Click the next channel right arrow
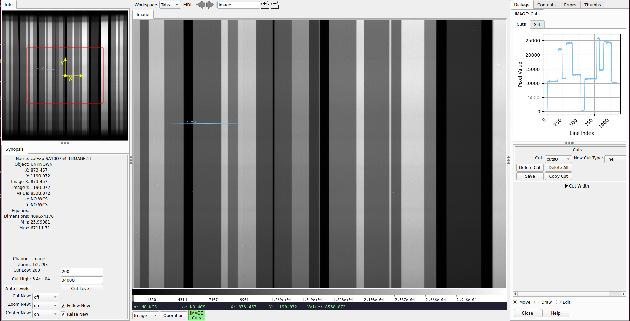The width and height of the screenshot is (630, 321). click(210, 5)
